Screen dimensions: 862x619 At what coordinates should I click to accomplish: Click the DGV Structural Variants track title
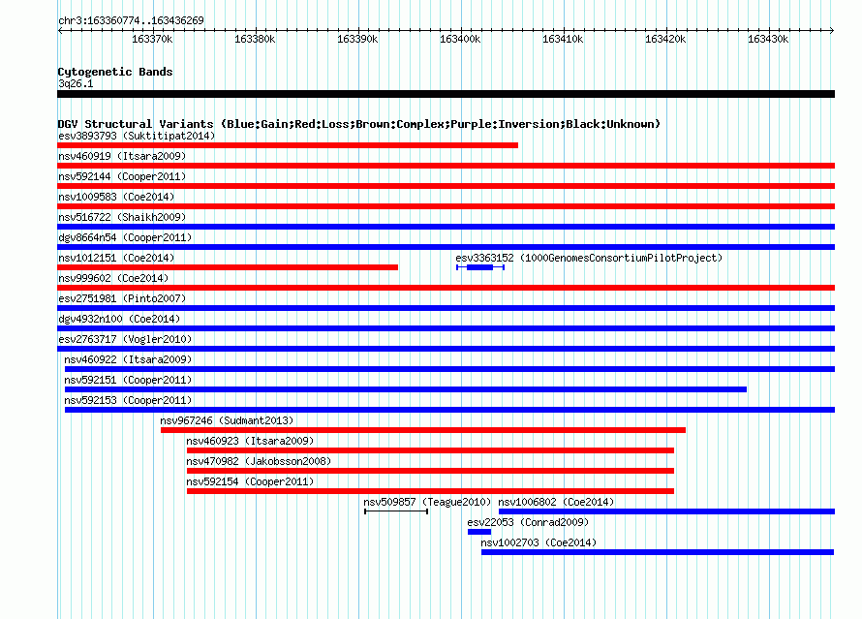359,124
